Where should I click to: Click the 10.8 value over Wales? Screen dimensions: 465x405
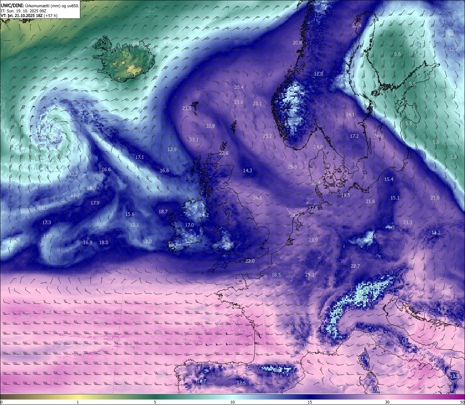point(229,244)
